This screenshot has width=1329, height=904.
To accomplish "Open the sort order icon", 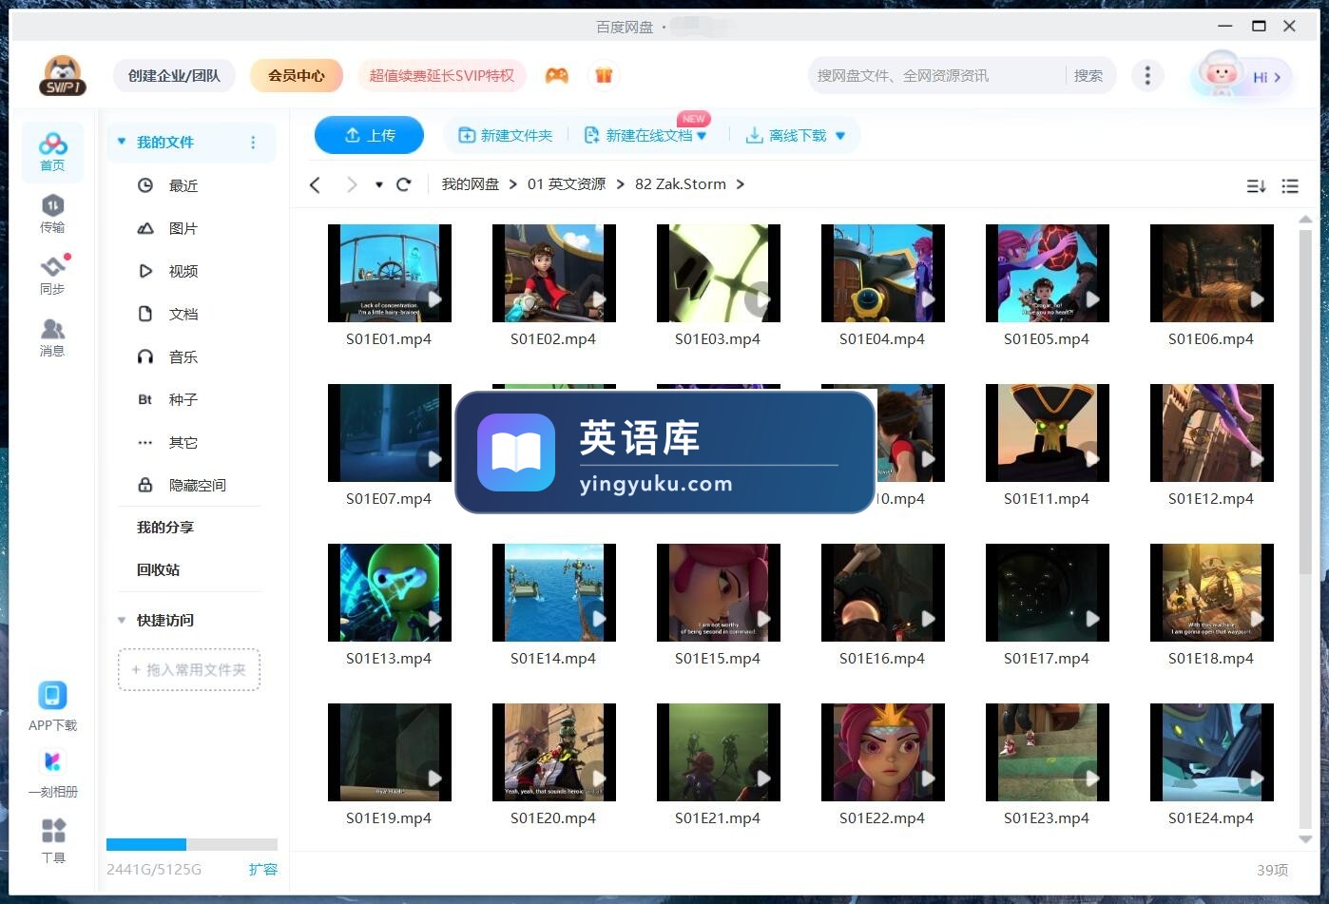I will pos(1256,186).
